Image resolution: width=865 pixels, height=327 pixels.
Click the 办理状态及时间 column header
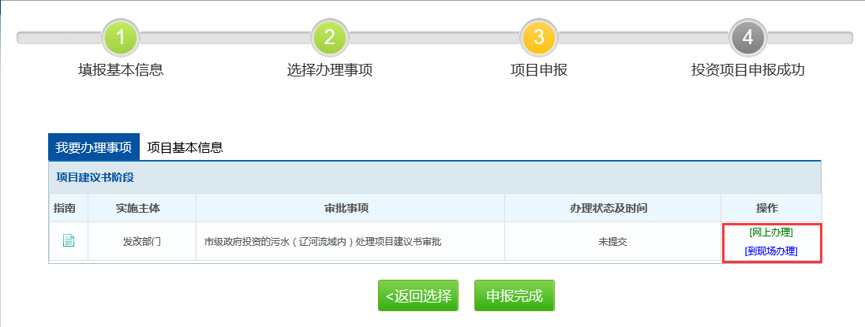pos(612,208)
